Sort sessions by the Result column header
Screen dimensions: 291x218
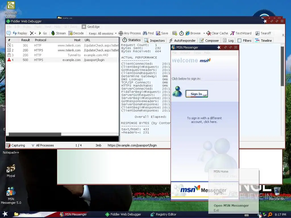[x=25, y=40]
